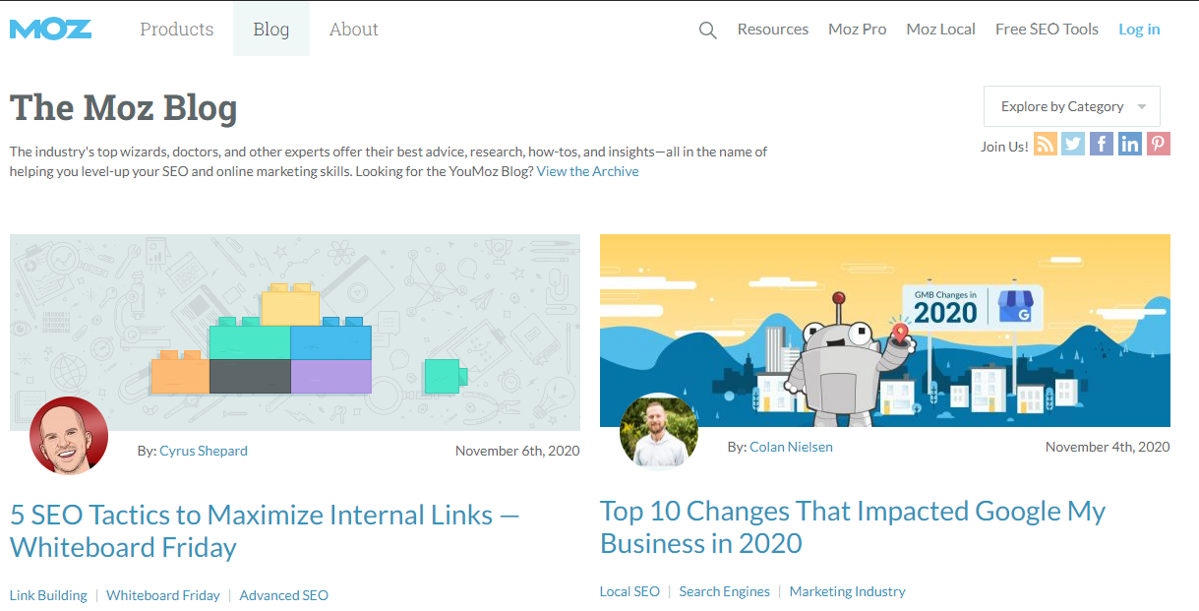Open the search magnifier icon

click(708, 31)
